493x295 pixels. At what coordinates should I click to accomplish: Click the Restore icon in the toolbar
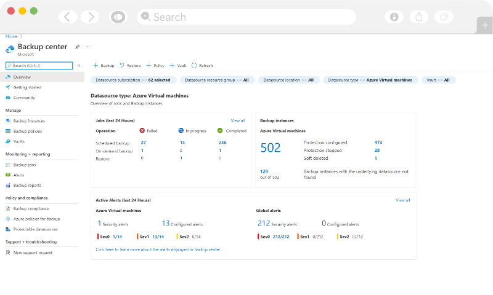122,65
